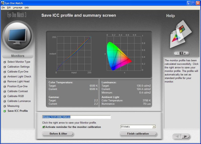Click the 130.0 cd/m2 target luminance value

(143, 86)
